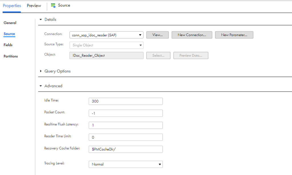Click the Recovery Cache Folder field
The width and height of the screenshot is (292, 175).
125,149
